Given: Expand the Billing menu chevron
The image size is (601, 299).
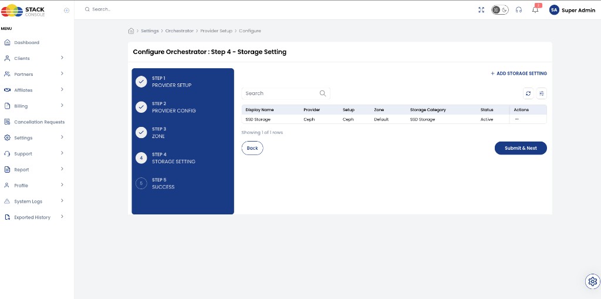Looking at the screenshot, I should click(62, 106).
